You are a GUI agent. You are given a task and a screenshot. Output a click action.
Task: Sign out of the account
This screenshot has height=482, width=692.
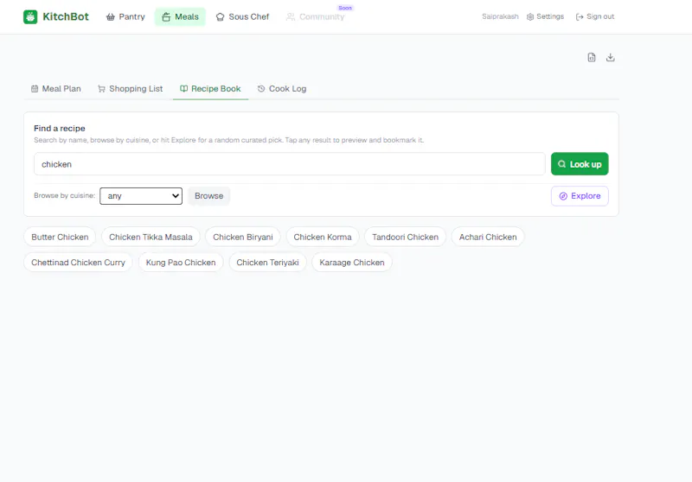(594, 16)
